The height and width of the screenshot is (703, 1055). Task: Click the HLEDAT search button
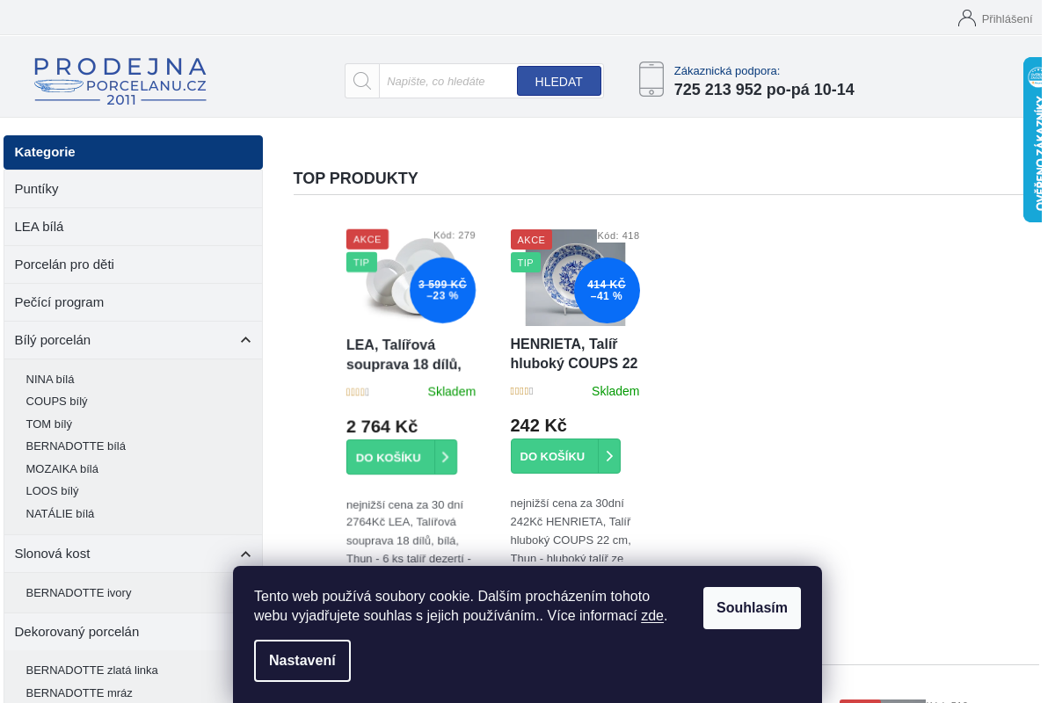pyautogui.click(x=559, y=81)
